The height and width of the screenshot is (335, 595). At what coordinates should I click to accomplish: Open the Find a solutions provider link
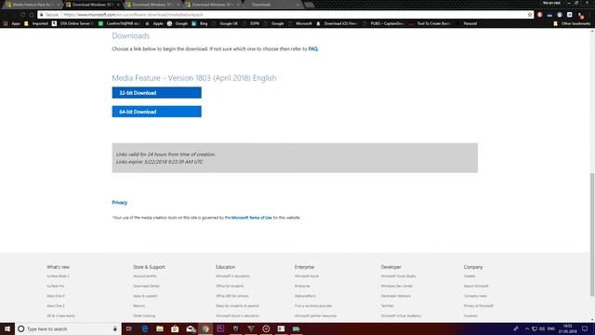pyautogui.click(x=313, y=306)
